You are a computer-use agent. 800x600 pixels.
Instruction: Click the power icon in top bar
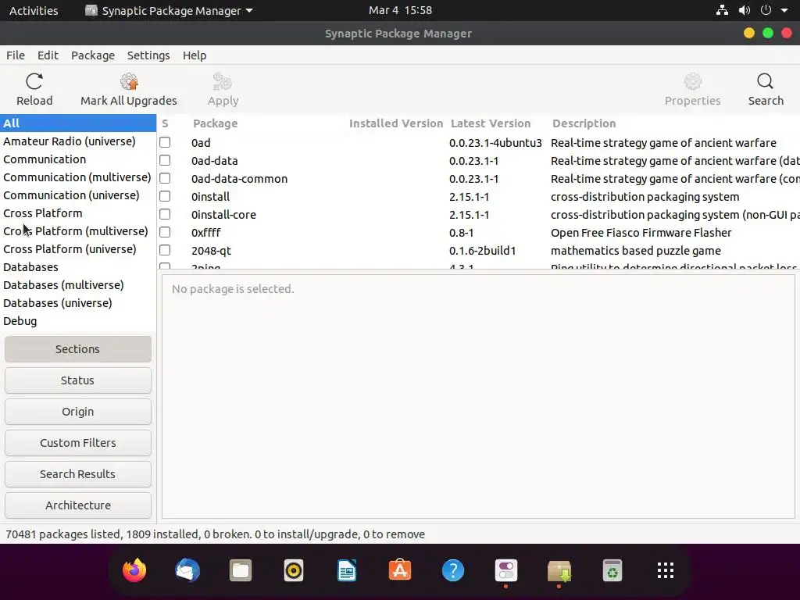click(x=766, y=10)
